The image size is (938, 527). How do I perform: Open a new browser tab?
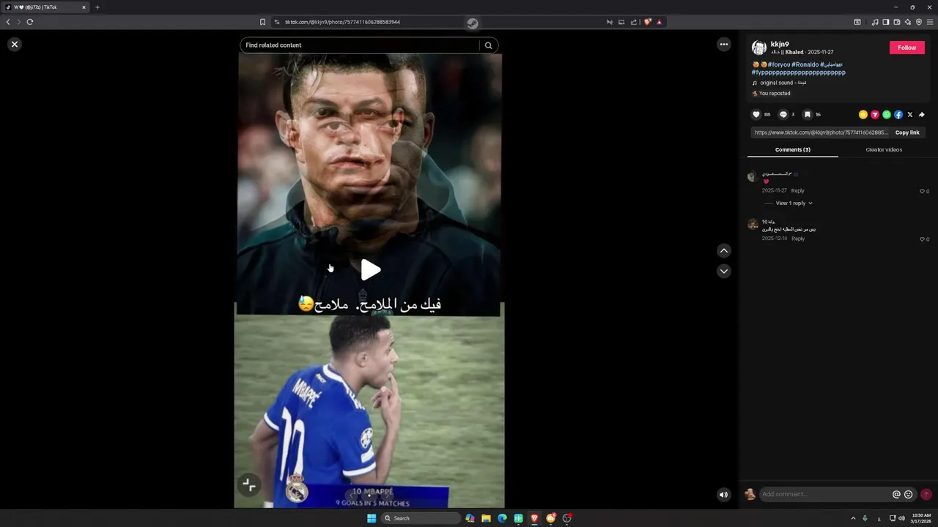[x=97, y=7]
